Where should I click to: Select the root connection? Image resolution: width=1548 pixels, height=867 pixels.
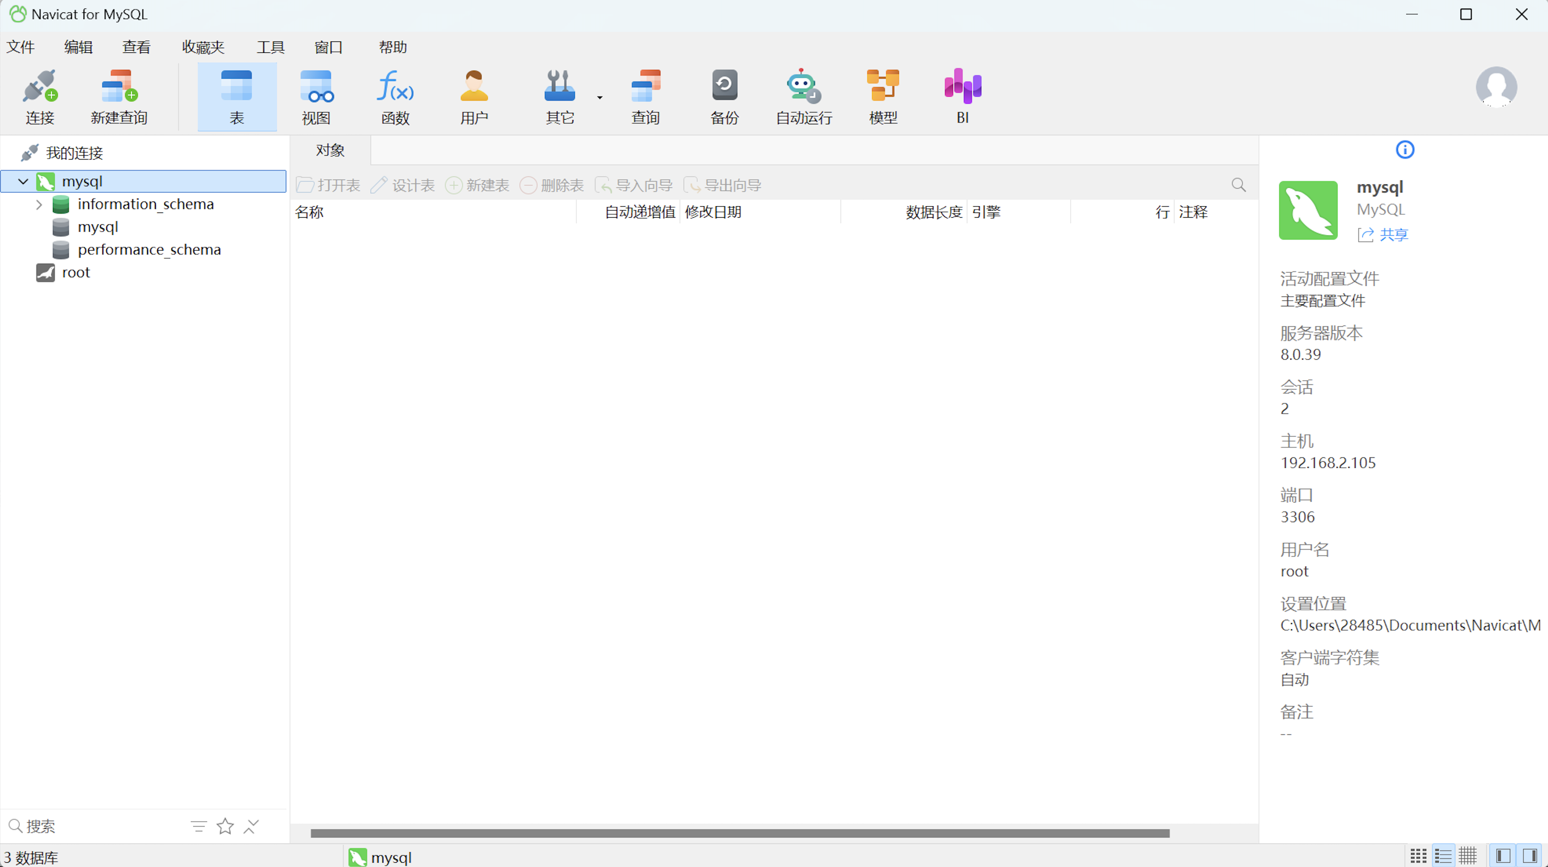pos(76,273)
